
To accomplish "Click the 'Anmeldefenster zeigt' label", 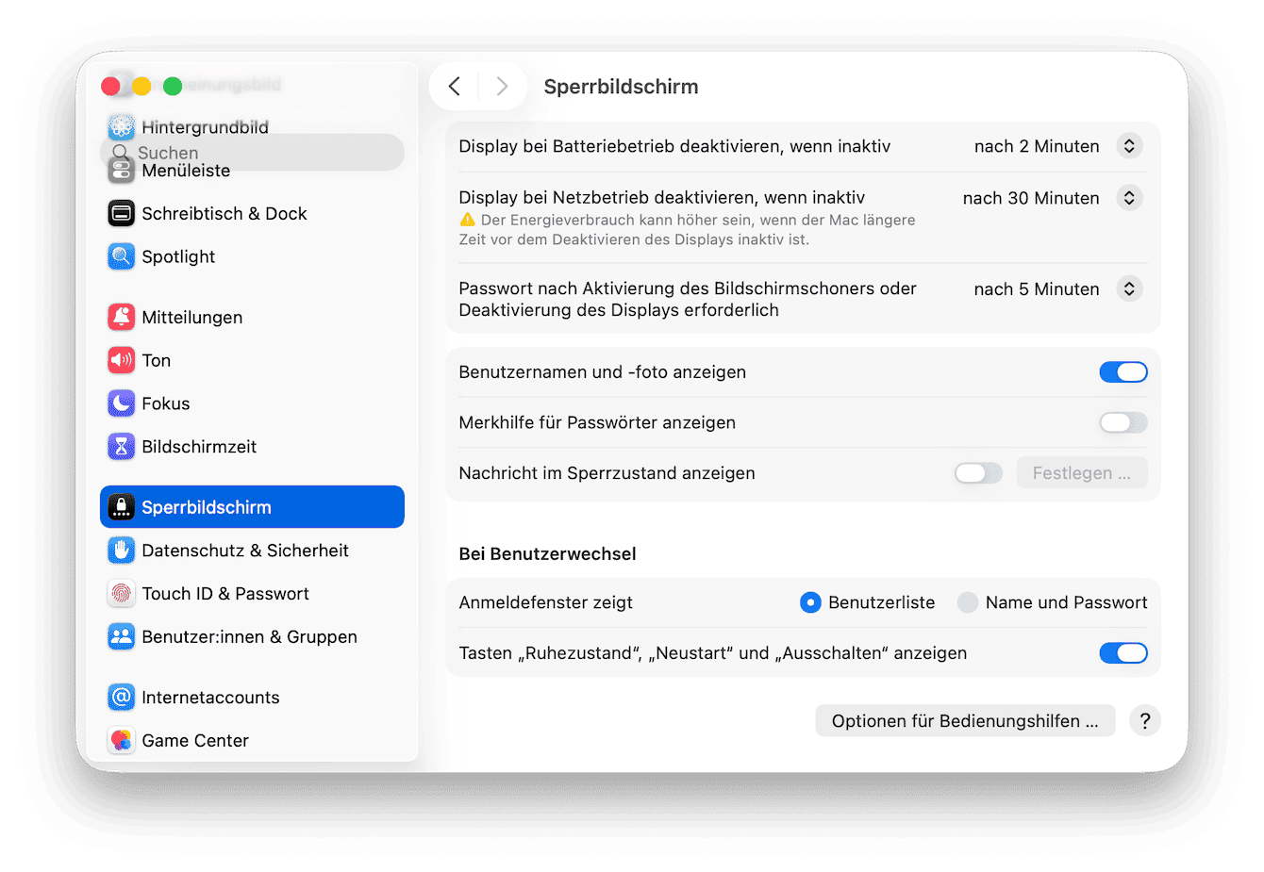I will tap(545, 602).
